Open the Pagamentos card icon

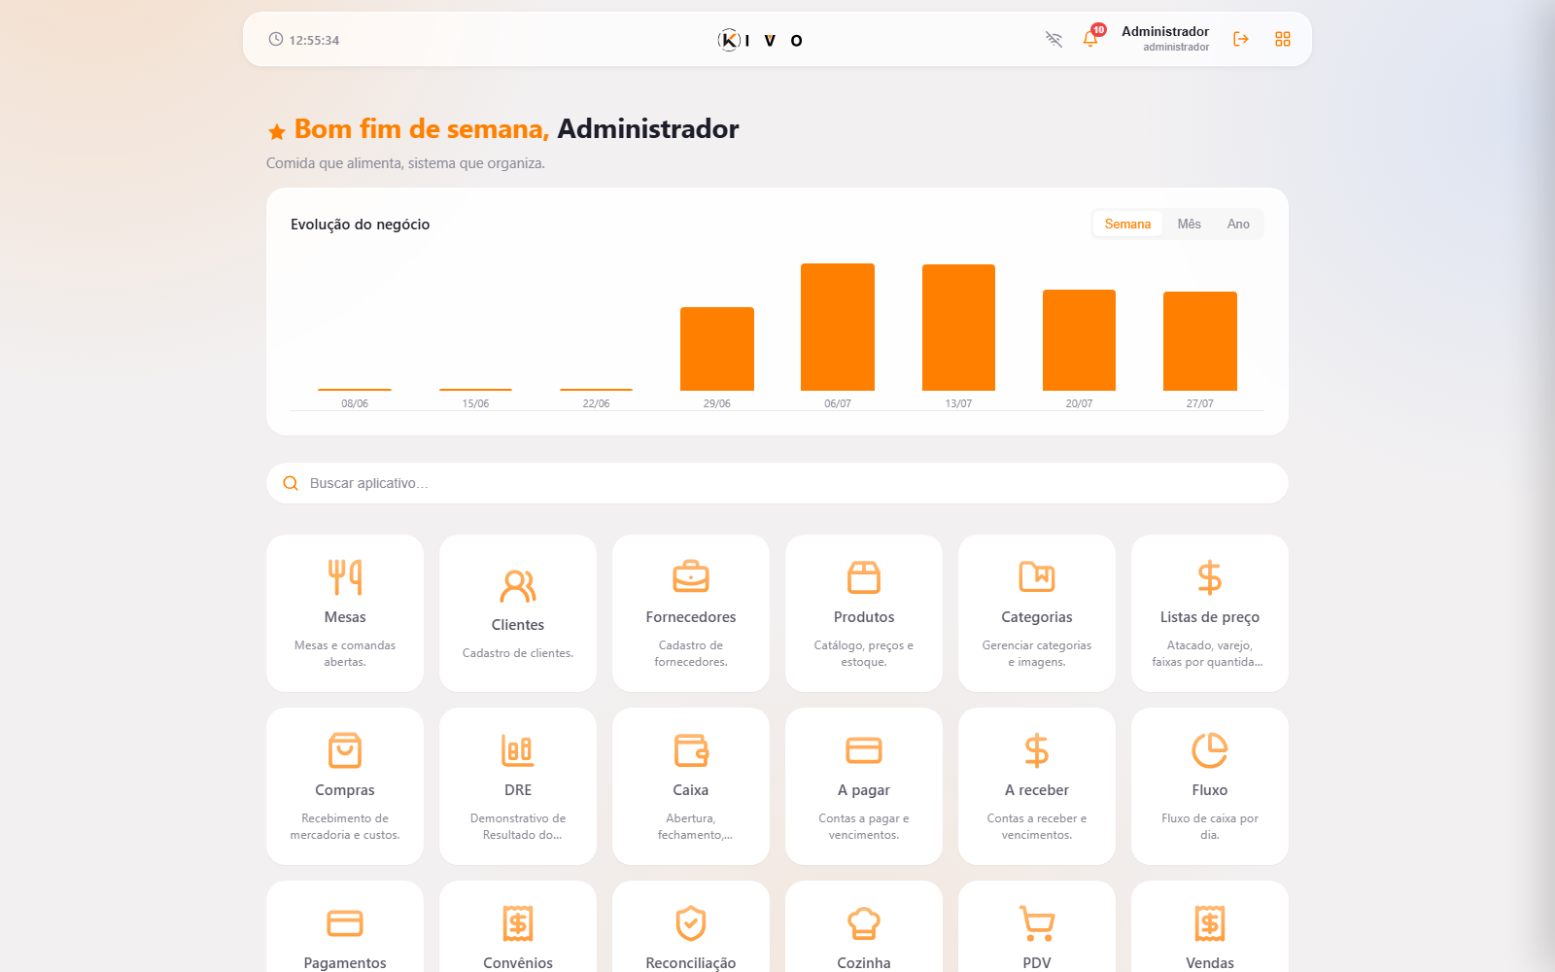click(345, 923)
